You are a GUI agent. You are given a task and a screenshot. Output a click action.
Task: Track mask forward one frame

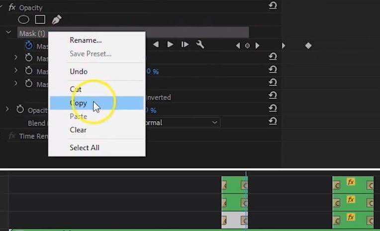tap(185, 45)
